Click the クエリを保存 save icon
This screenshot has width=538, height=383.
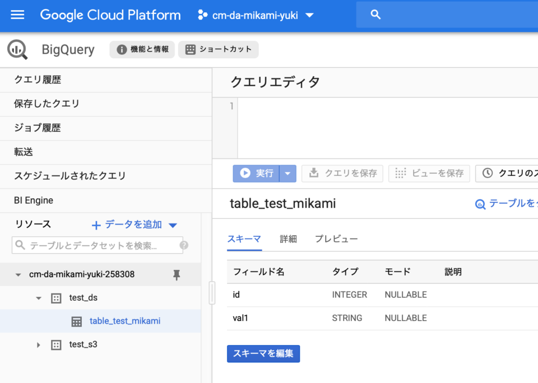click(313, 173)
